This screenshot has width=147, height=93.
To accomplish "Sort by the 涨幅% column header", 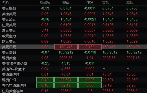I will (45, 3).
